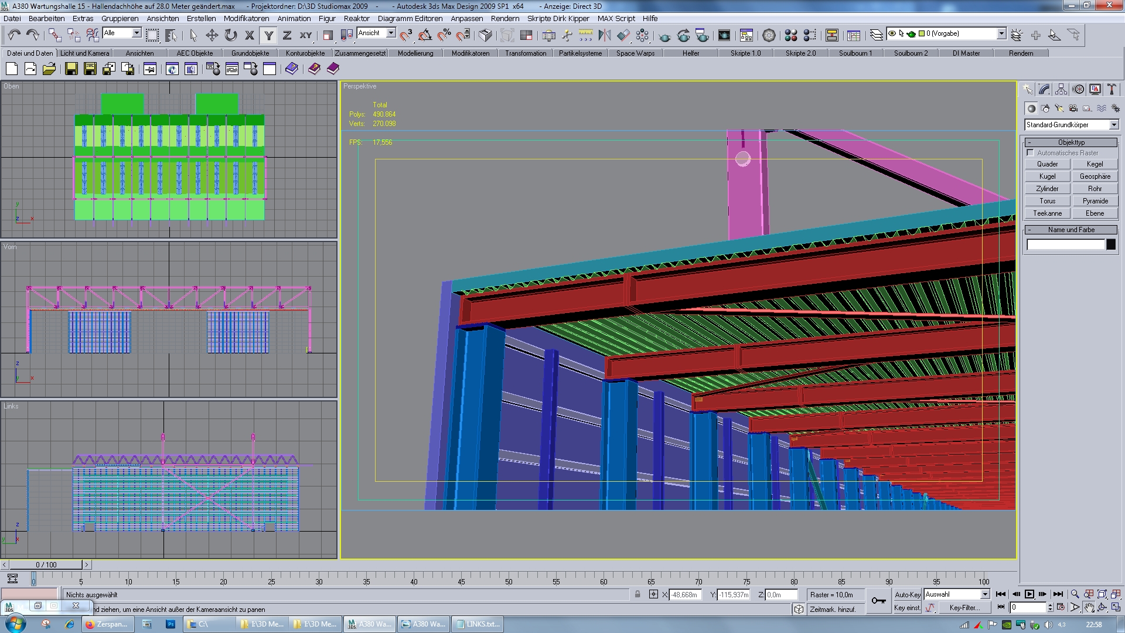The height and width of the screenshot is (633, 1125).
Task: Open the Layer Manager icon
Action: (876, 36)
